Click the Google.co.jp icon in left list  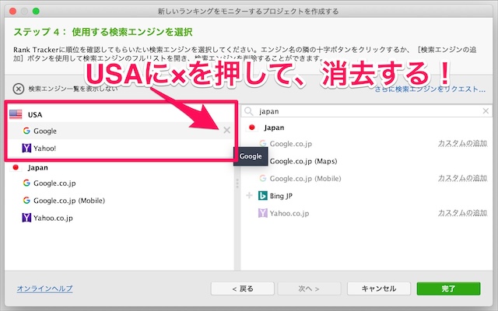[26, 183]
